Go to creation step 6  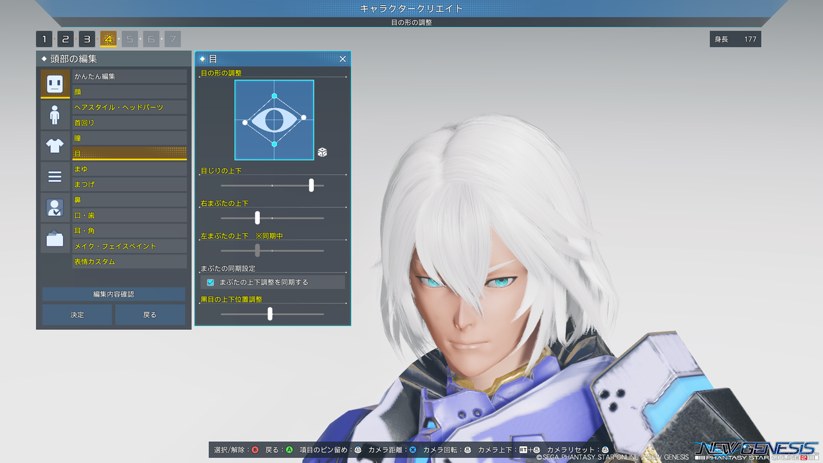pos(151,39)
